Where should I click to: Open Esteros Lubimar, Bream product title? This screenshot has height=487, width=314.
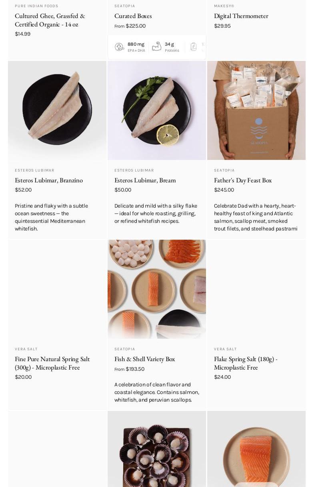pos(145,180)
